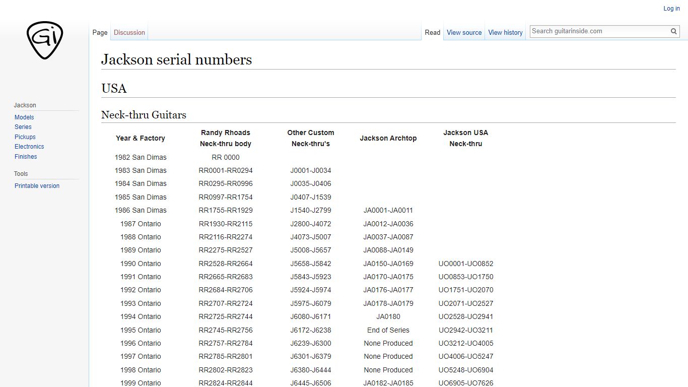Open the Series sidebar link

(x=23, y=127)
